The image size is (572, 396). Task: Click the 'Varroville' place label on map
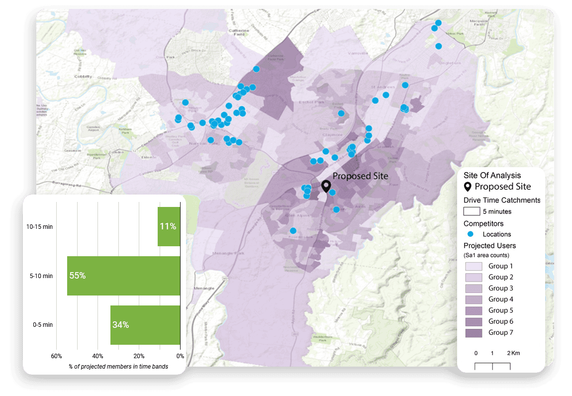pos(358,53)
